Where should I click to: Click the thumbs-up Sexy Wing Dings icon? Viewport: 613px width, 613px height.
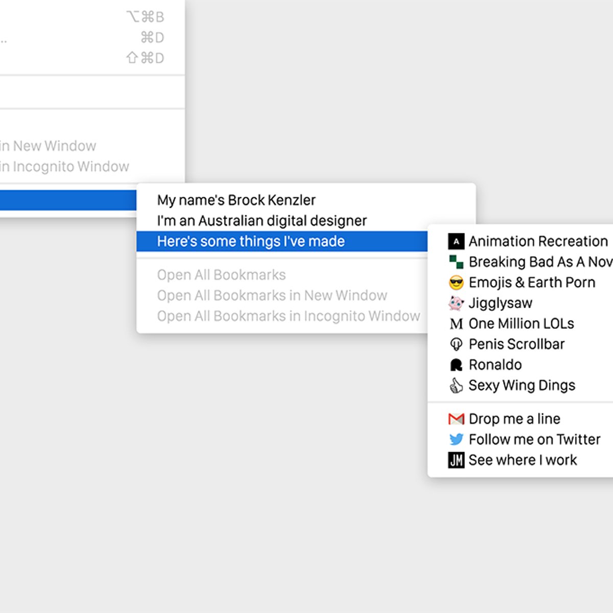[x=456, y=386]
